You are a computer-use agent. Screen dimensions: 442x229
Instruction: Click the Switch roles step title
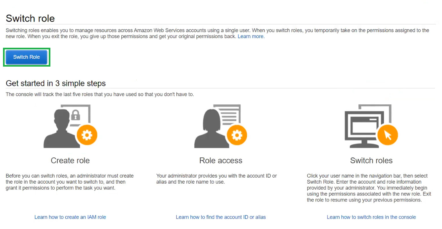pyautogui.click(x=371, y=161)
